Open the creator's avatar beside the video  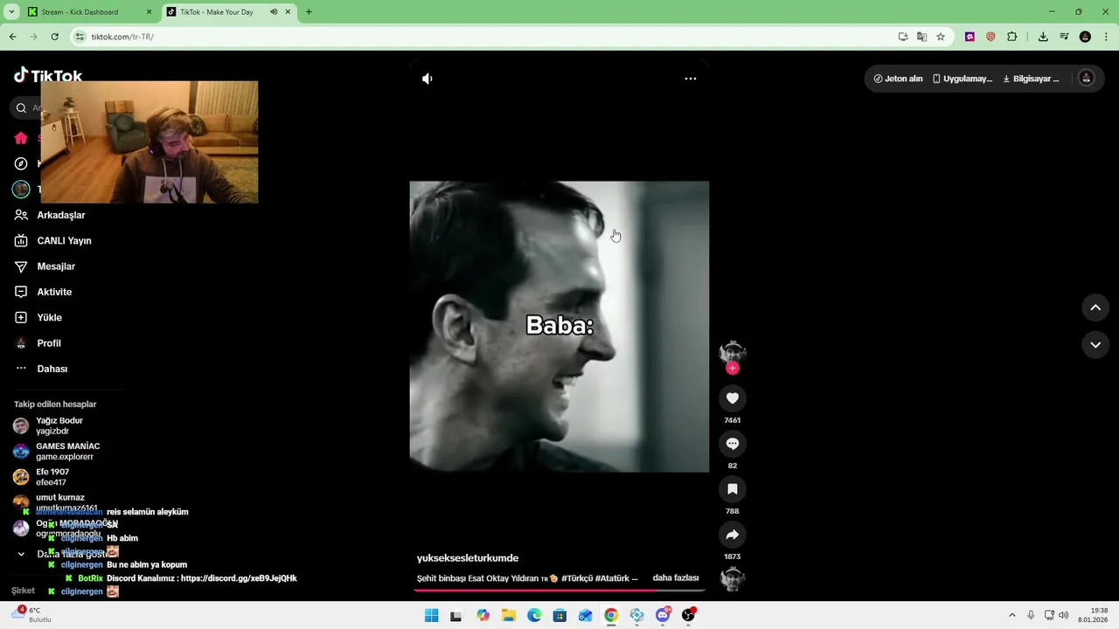point(733,351)
